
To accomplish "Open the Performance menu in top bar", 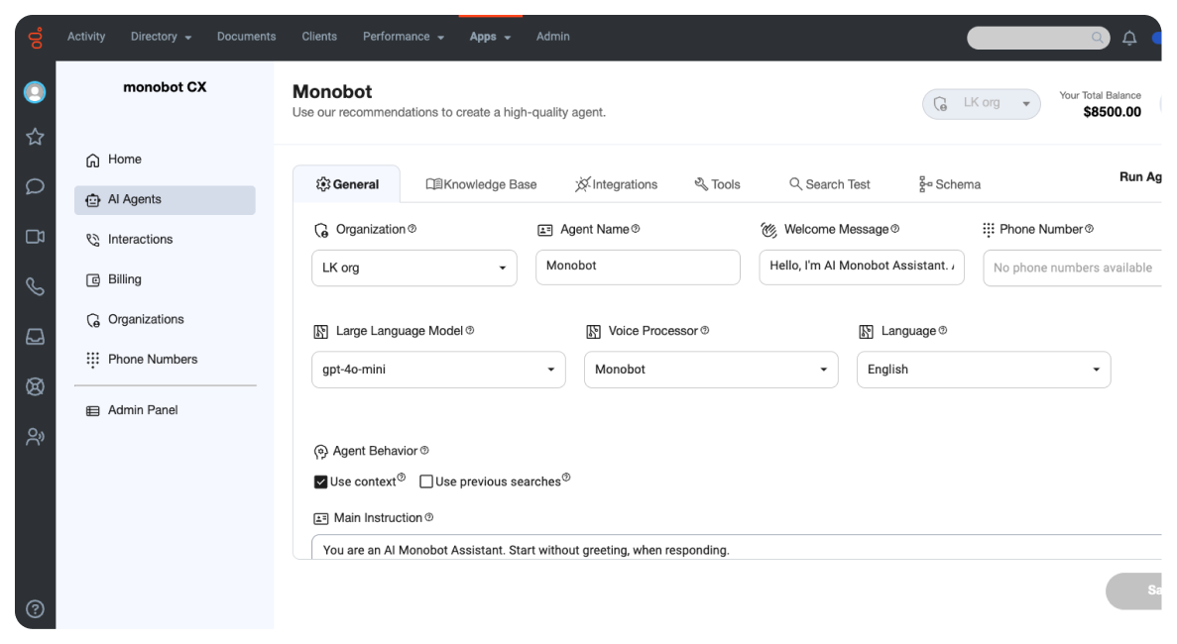I will [404, 36].
